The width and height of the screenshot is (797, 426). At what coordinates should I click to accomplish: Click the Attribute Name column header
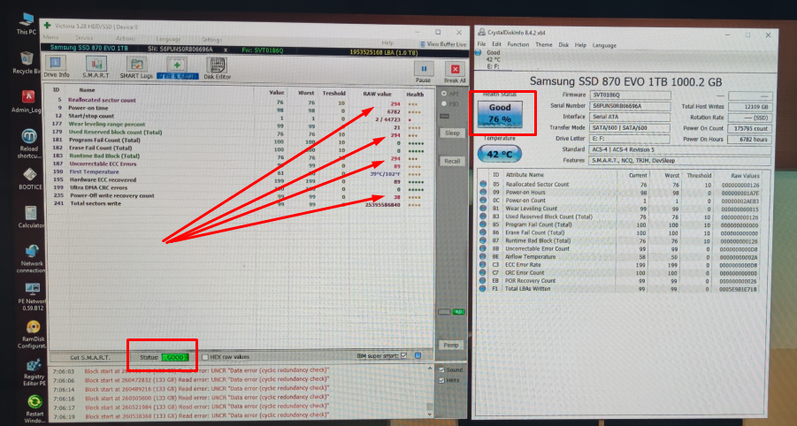[x=525, y=175]
